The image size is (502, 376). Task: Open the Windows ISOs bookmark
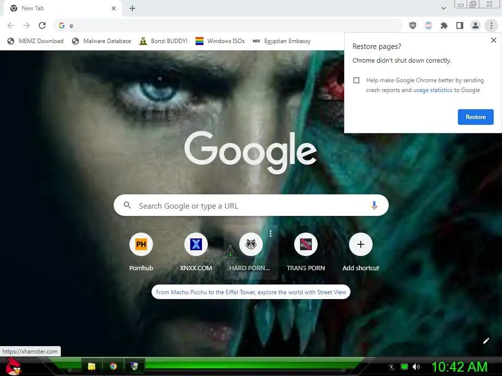[220, 41]
